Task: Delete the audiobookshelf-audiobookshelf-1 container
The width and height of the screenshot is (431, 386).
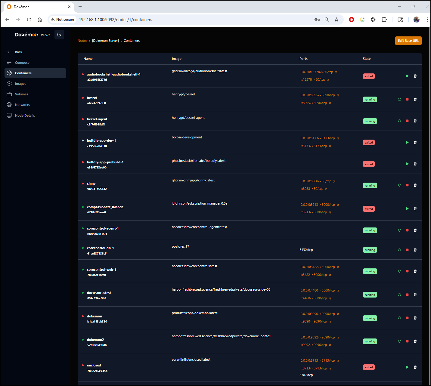Action: (x=415, y=76)
